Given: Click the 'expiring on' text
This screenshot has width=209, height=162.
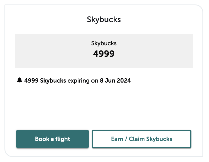Looking at the screenshot, I should (83, 81).
